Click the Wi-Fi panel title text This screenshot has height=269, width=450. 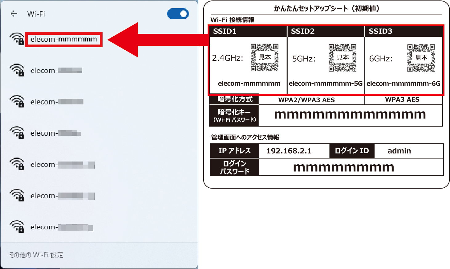click(36, 14)
